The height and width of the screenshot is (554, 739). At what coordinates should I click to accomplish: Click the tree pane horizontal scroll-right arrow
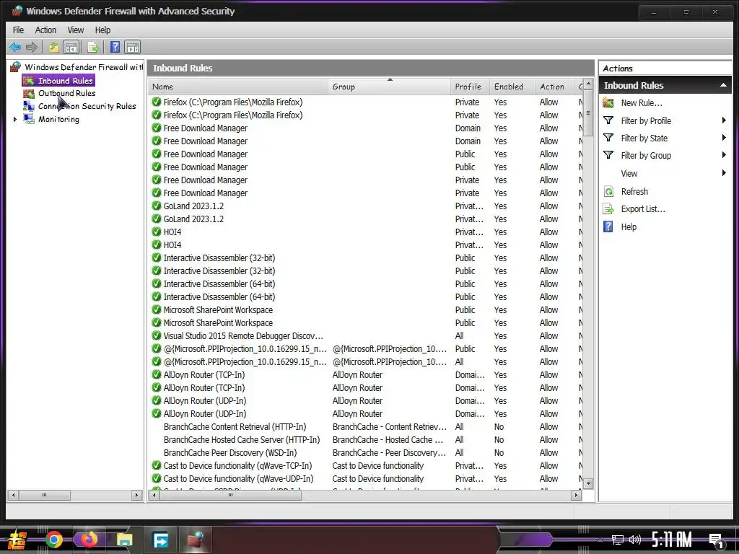tap(136, 495)
